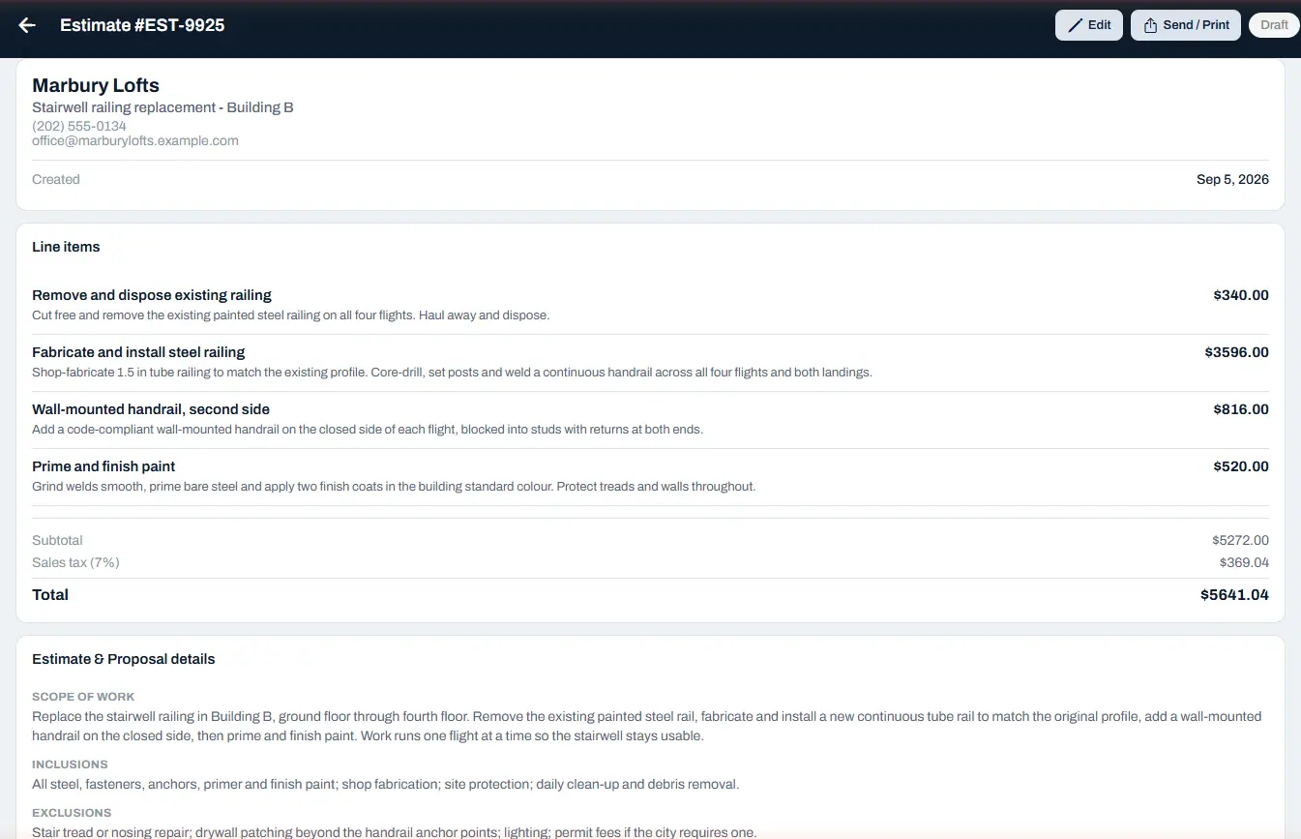
Task: Click the $5272.00 subtotal value
Action: click(x=1240, y=540)
